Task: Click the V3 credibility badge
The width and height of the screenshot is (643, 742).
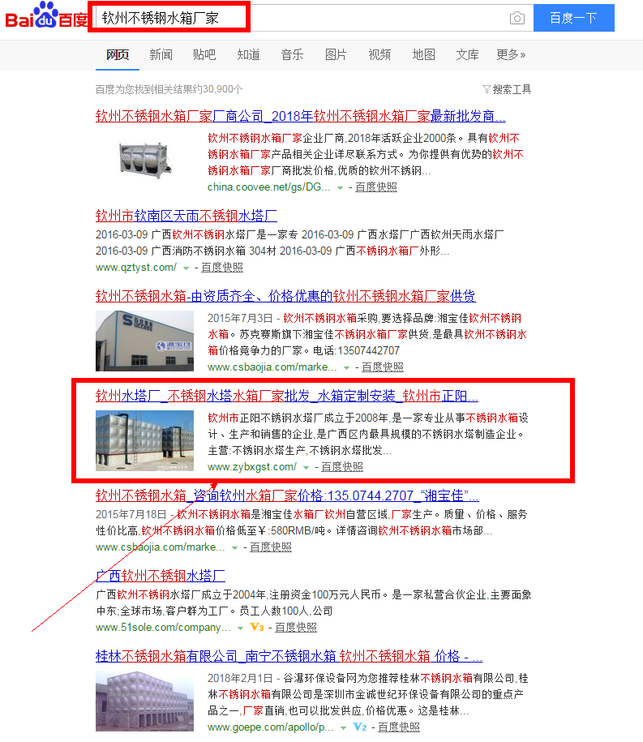Action: [x=257, y=627]
